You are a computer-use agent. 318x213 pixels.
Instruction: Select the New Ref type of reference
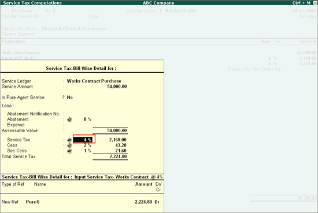pyautogui.click(x=10, y=202)
